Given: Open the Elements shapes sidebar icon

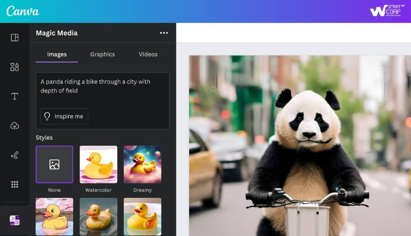Looking at the screenshot, I should (x=14, y=67).
